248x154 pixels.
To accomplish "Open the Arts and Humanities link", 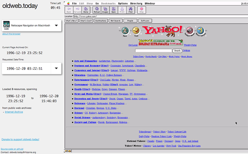I will (x=86, y=61).
